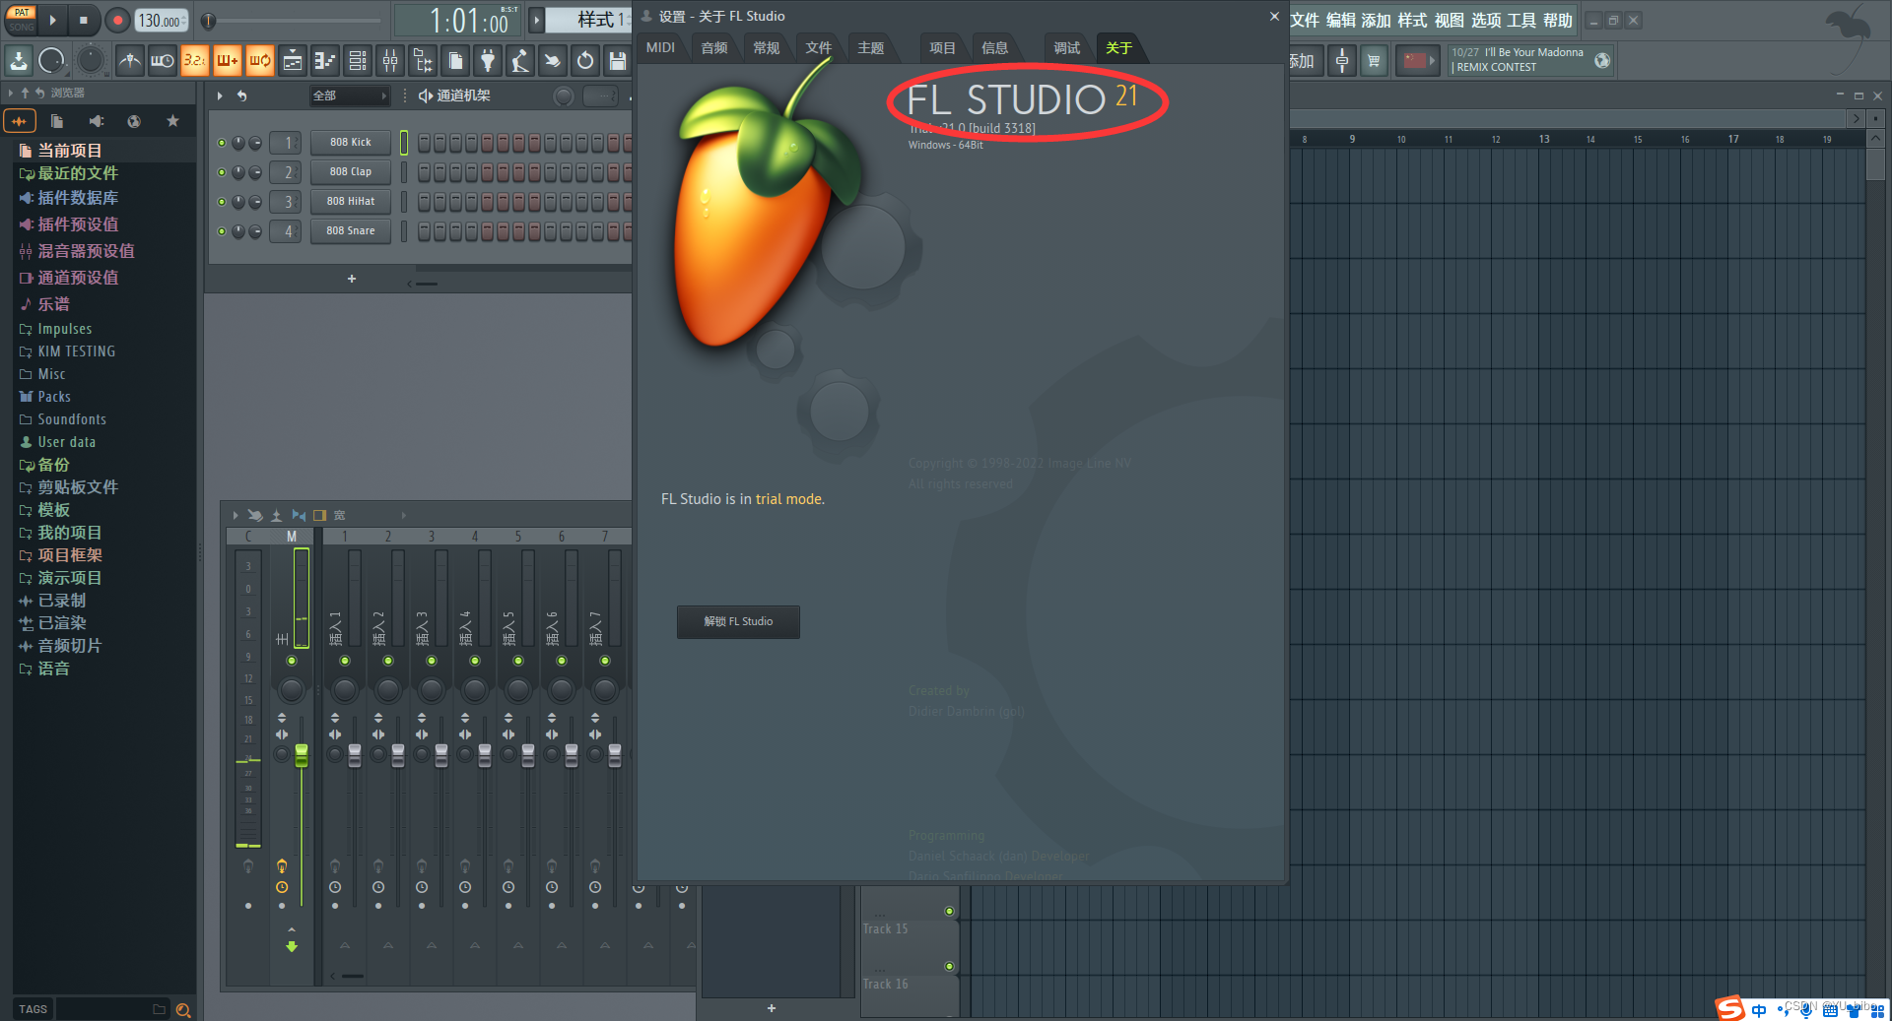
Task: Click the globe news icon
Action: point(1602,61)
